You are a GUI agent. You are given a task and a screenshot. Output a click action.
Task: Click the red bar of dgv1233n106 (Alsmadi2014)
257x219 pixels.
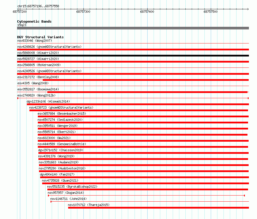(138, 104)
